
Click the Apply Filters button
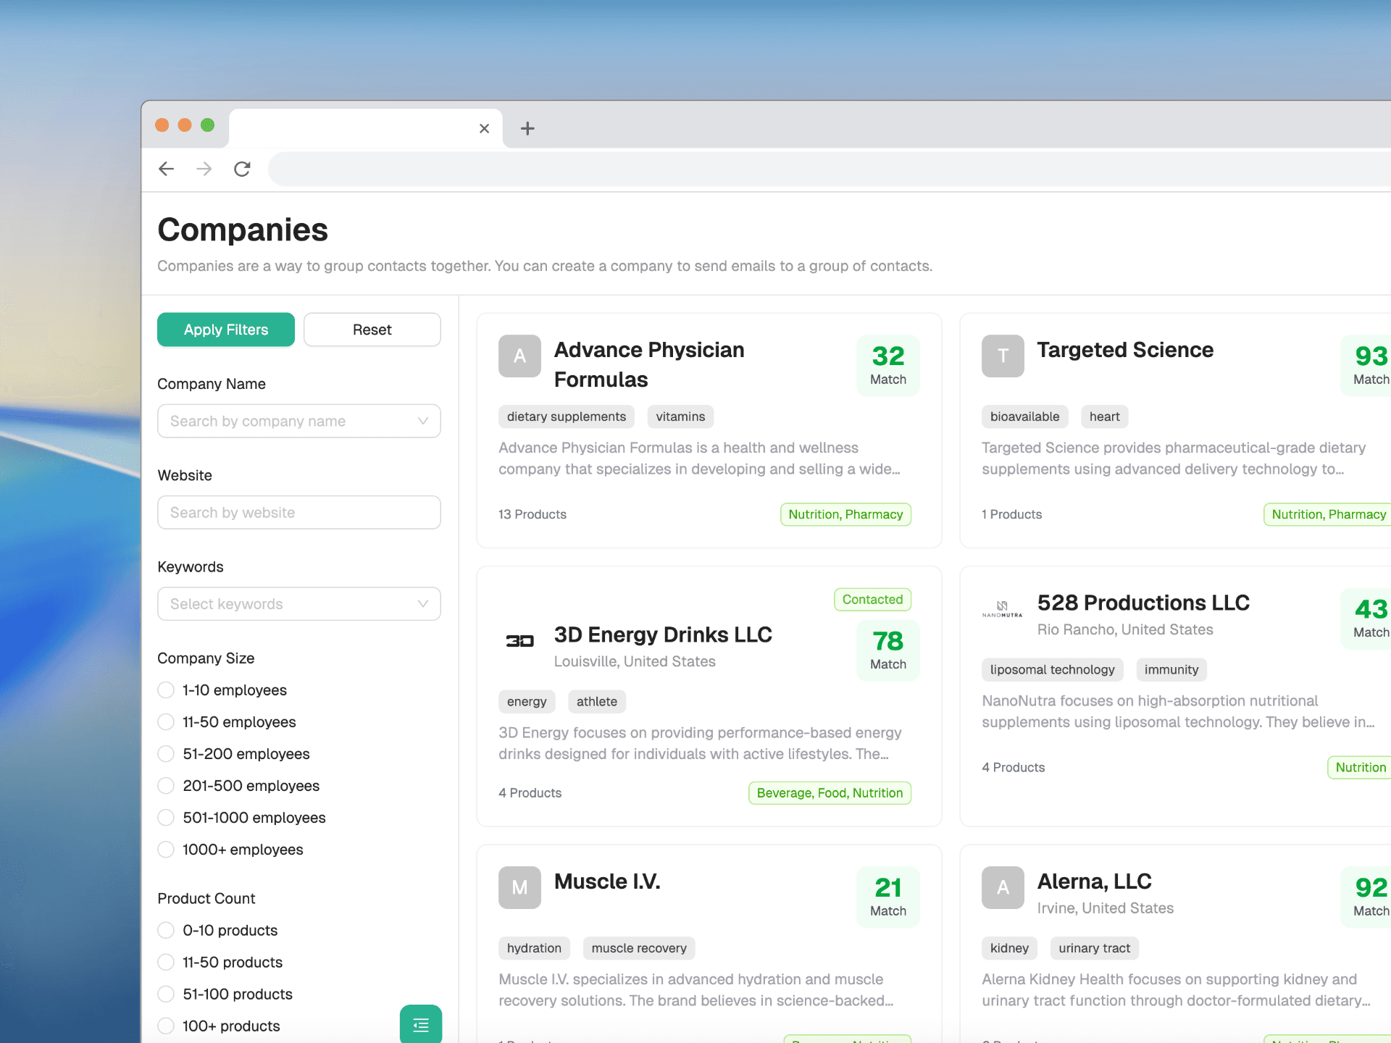coord(225,330)
